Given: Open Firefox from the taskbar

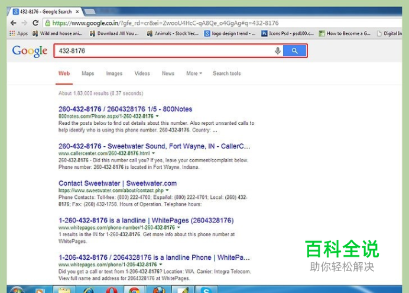Looking at the screenshot, I should [x=159, y=290].
